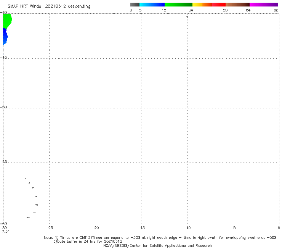Click the longitude label '-25'
Screen dimensions: 282x248
pyautogui.click(x=49, y=228)
